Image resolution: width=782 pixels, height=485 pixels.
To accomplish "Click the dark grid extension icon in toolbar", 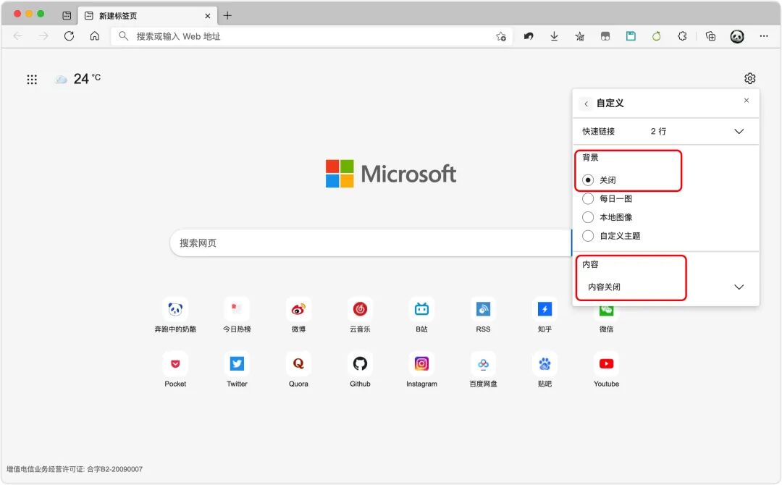I will point(605,36).
